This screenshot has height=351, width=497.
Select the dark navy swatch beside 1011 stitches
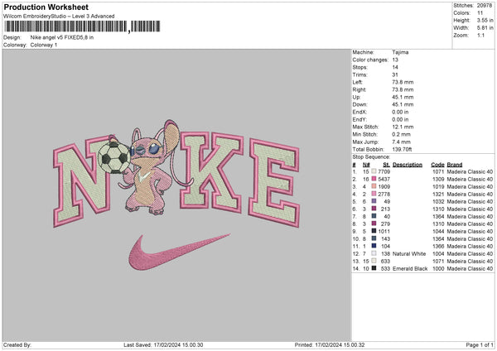374,231
